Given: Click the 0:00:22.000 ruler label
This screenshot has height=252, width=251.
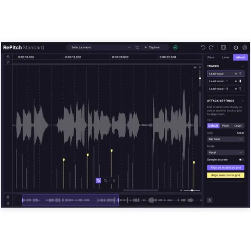Looking at the screenshot, I should [168, 57].
